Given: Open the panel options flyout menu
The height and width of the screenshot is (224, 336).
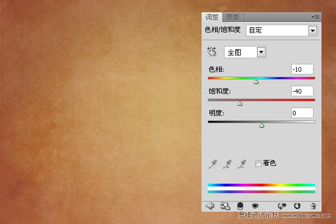Looking at the screenshot, I should coord(315,17).
